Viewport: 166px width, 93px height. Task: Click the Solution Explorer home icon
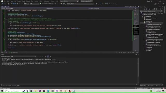[x=145, y=9]
